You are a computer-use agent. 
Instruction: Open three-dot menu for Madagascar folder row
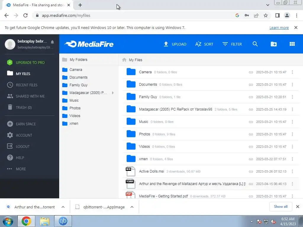coord(292,109)
